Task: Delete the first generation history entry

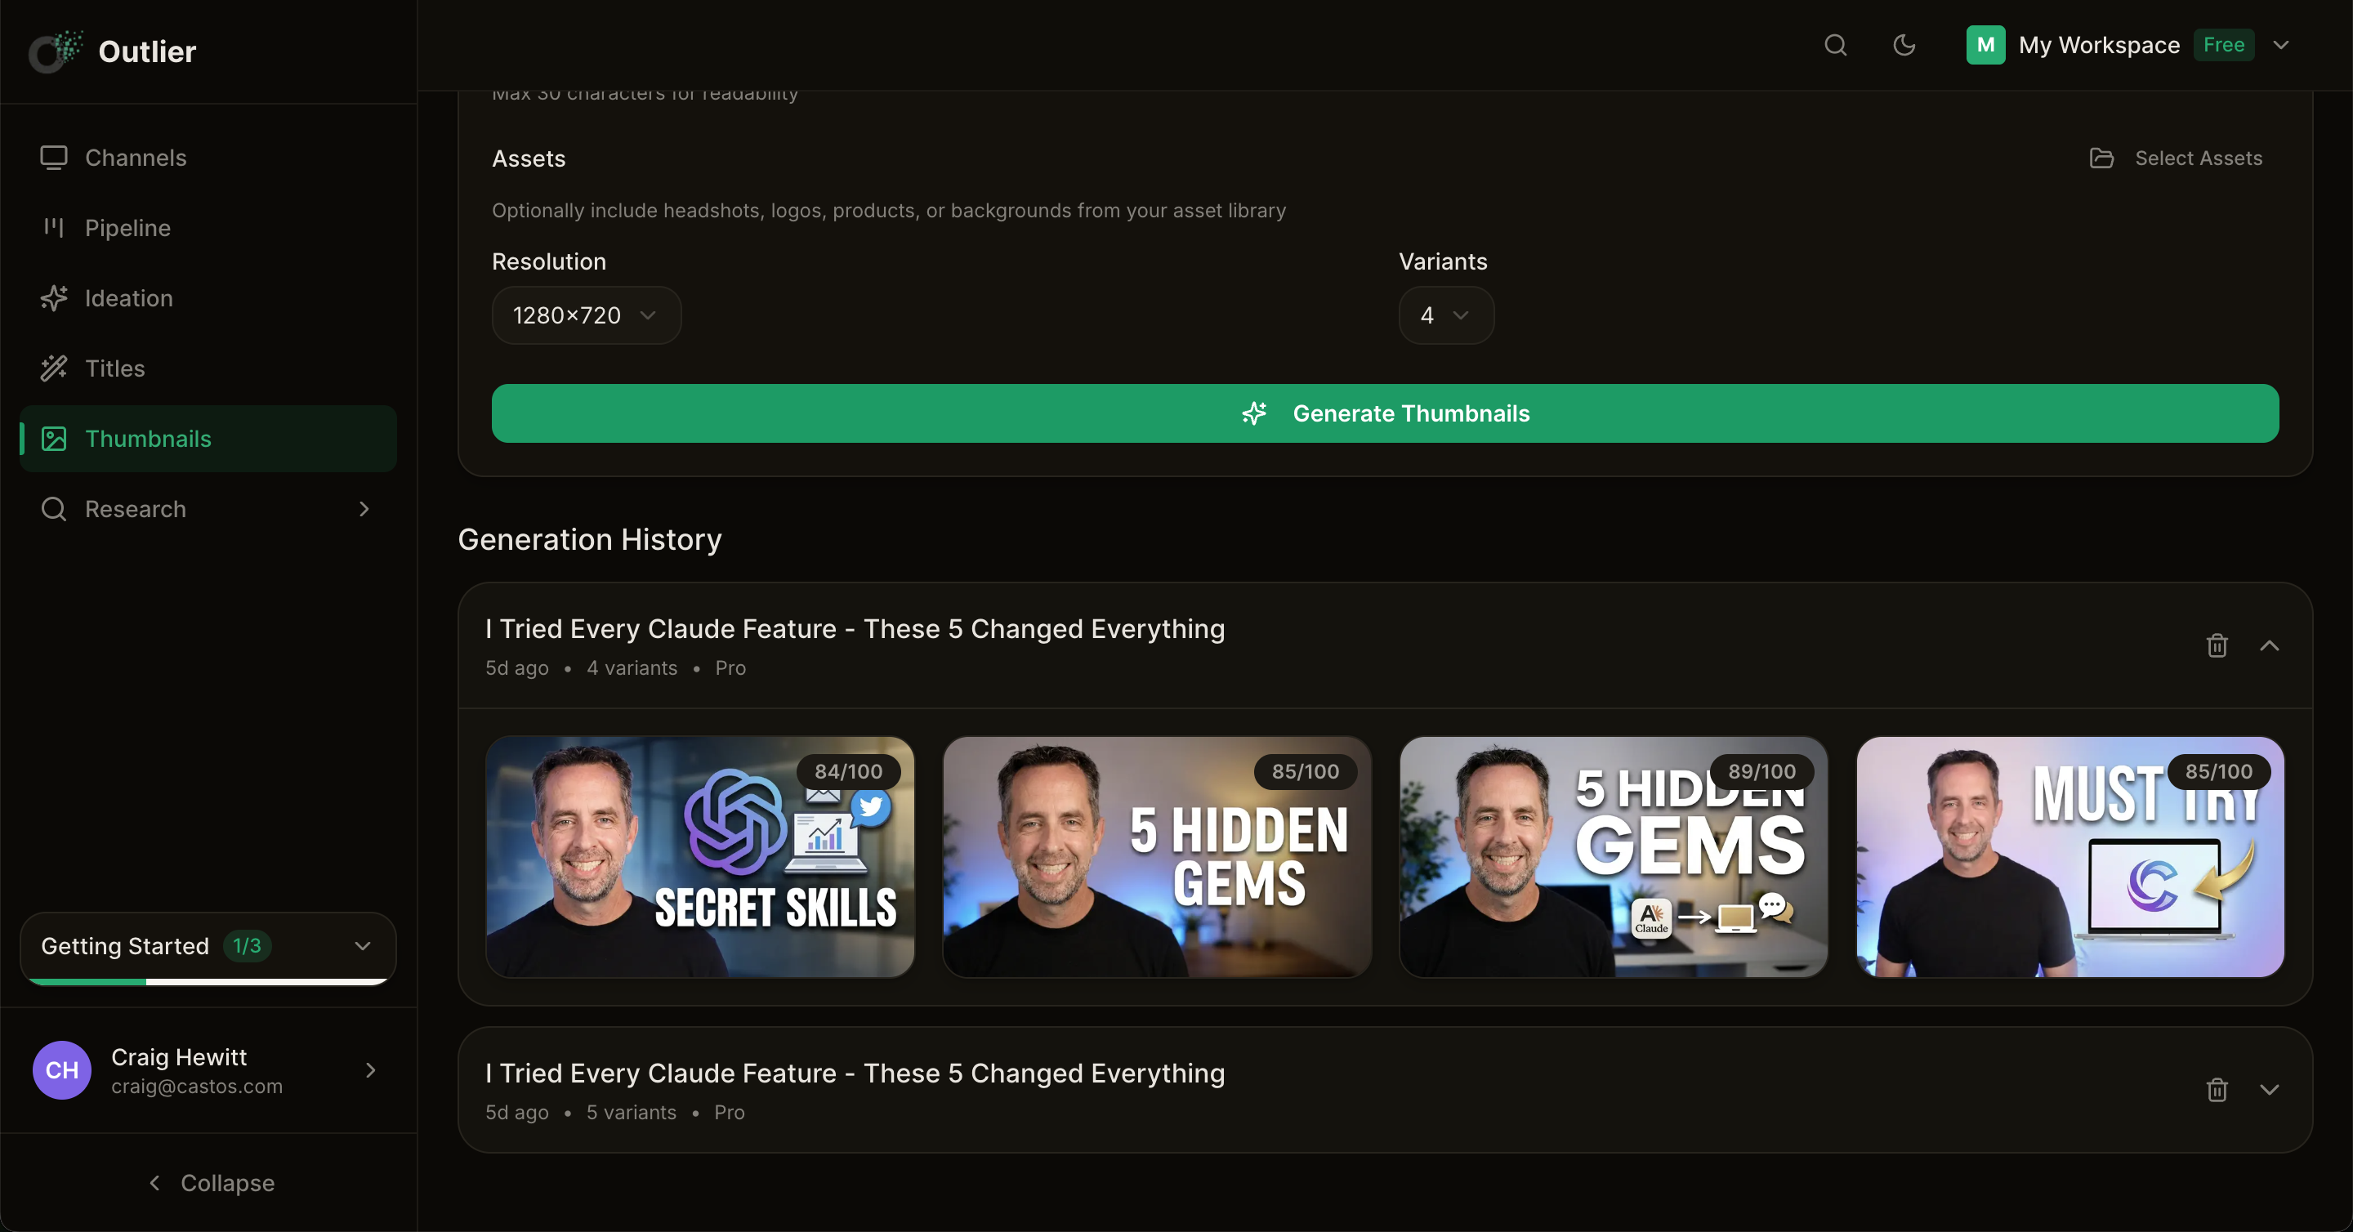Action: (x=2217, y=645)
